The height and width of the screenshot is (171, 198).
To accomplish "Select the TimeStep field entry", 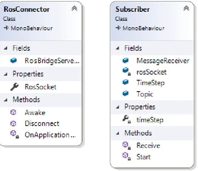I will click(150, 83).
